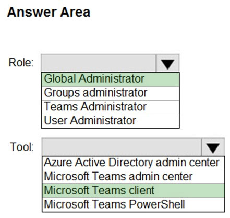Choose Azure Active Directory admin center
This screenshot has width=230, height=218.
tap(134, 163)
